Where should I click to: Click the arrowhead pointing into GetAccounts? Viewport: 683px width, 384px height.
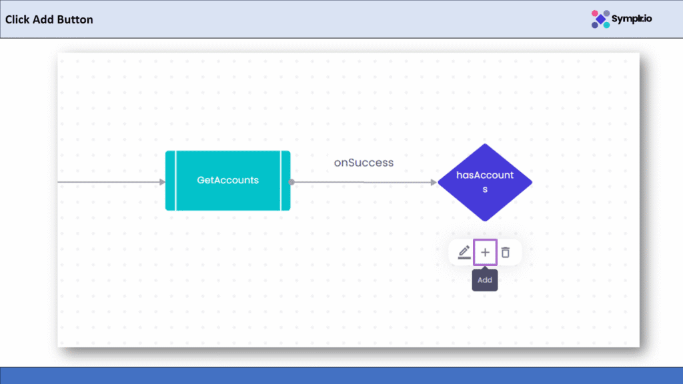(161, 181)
